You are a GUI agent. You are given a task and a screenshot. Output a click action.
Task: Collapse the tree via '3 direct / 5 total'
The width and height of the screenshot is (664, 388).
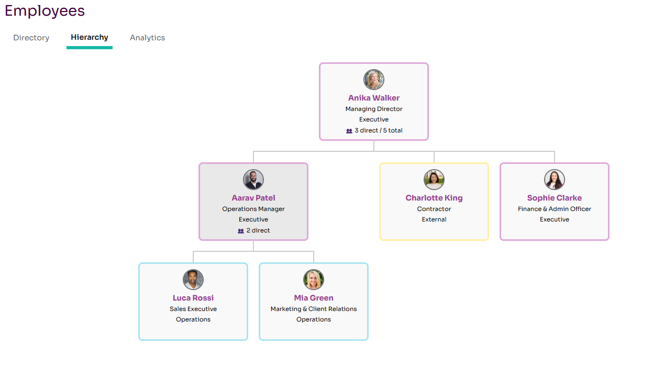tap(379, 130)
